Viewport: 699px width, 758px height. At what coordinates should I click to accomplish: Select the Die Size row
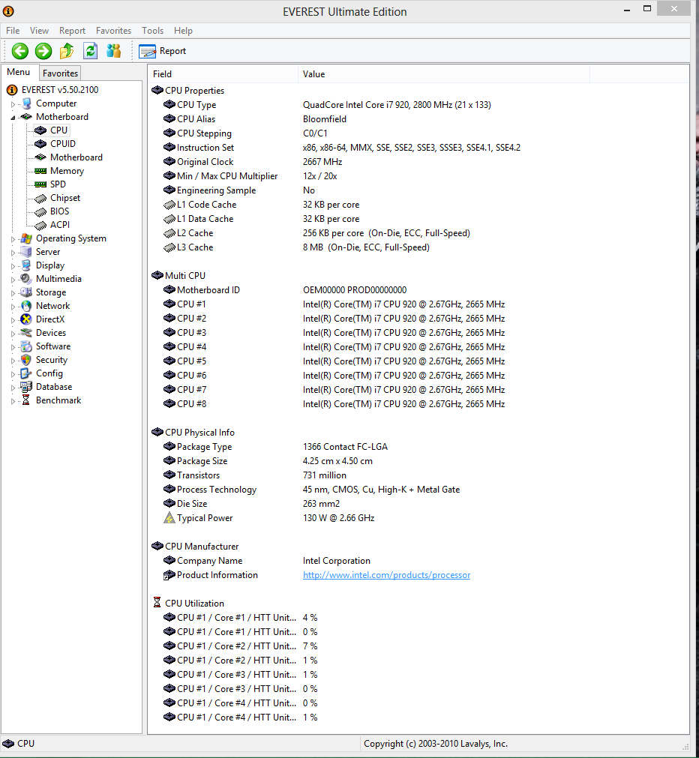point(418,504)
